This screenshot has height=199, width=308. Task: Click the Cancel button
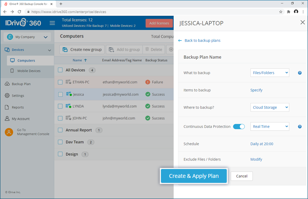click(242, 176)
